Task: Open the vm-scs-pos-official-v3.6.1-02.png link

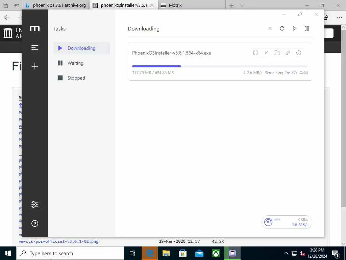Action: pos(58,241)
